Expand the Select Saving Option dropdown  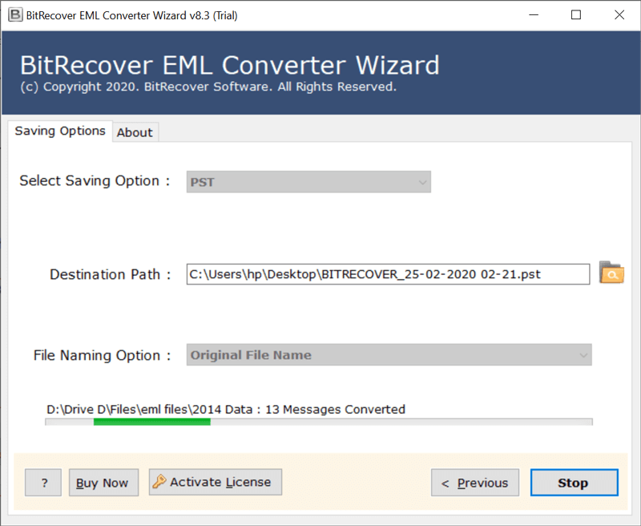[x=308, y=182]
